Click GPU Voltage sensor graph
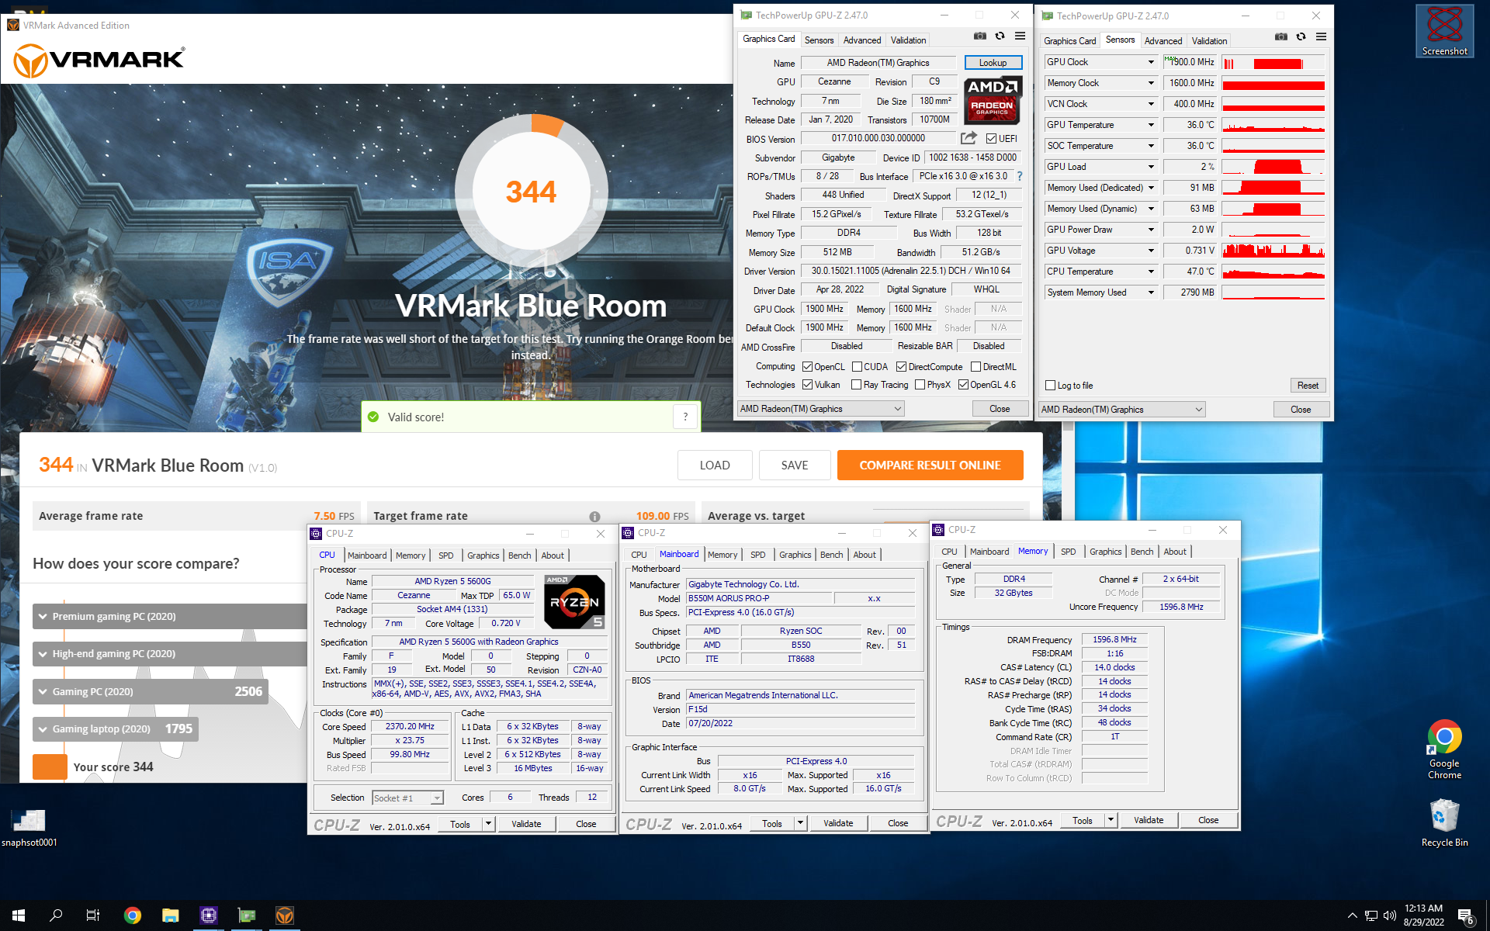Image resolution: width=1490 pixels, height=931 pixels. click(x=1273, y=251)
